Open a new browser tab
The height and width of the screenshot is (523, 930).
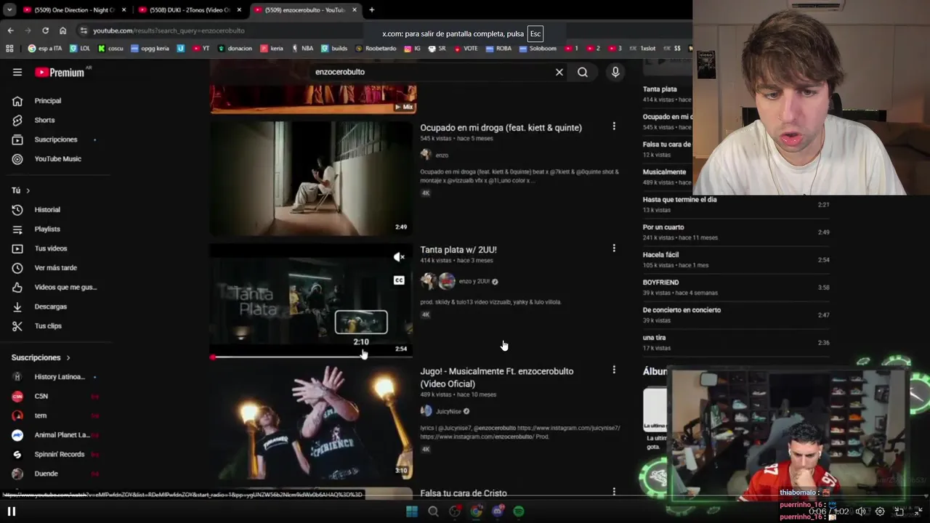point(372,9)
